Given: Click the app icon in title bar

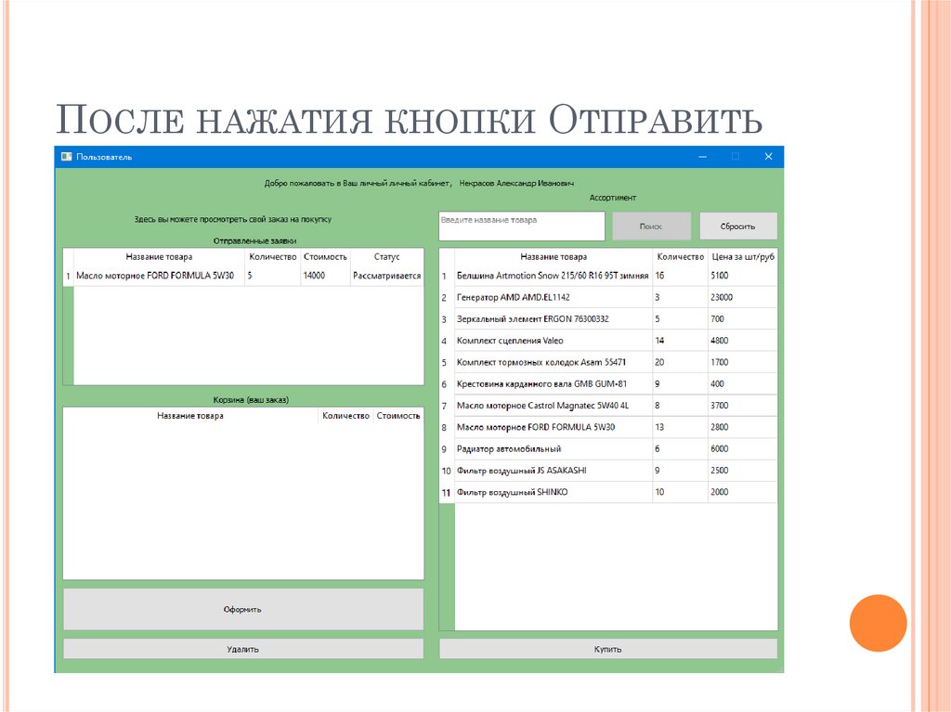Looking at the screenshot, I should click(x=66, y=157).
